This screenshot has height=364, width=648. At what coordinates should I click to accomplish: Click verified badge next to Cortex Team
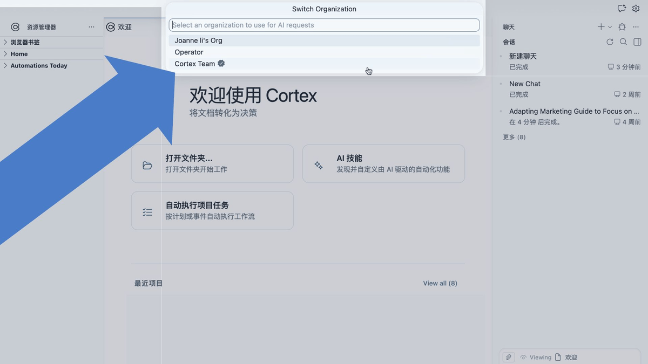point(221,64)
